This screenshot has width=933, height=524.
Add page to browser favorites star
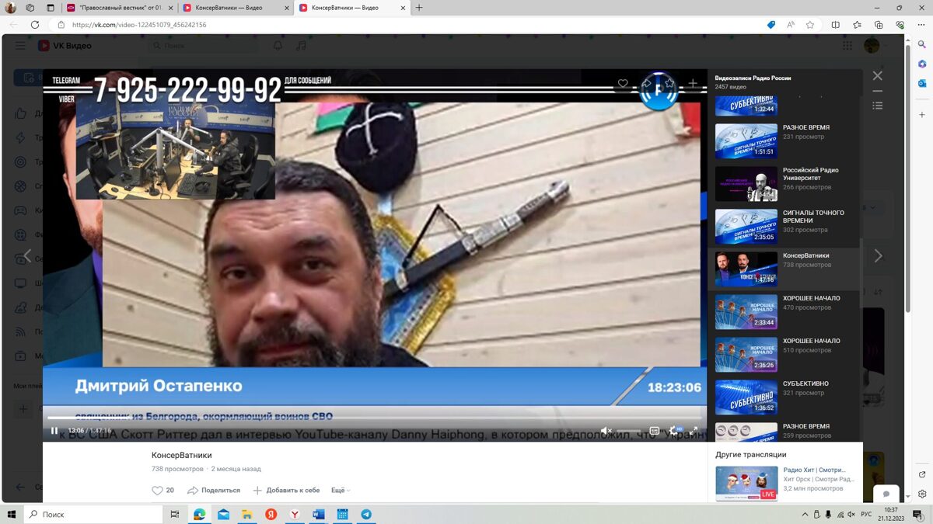tap(810, 25)
